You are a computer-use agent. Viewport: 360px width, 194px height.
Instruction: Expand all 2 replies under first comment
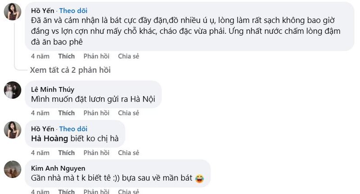70,70
